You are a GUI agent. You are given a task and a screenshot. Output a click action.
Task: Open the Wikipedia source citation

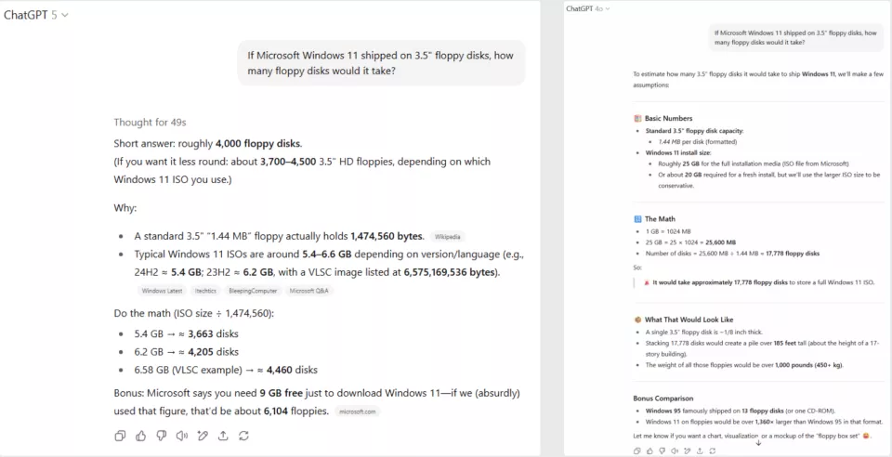[x=448, y=237]
